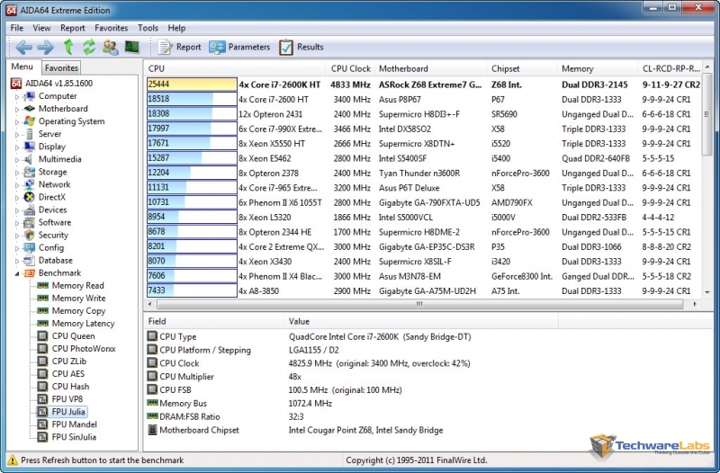Select the Memory Latency benchmark icon
The width and height of the screenshot is (720, 473).
(42, 324)
